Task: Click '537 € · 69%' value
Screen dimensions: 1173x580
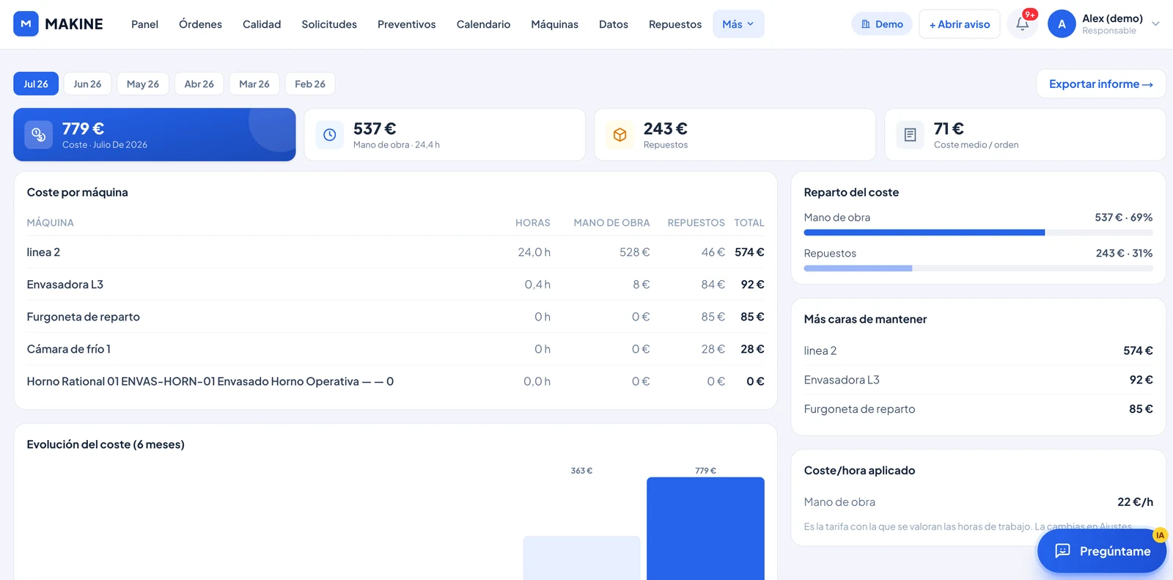Action: [1124, 218]
